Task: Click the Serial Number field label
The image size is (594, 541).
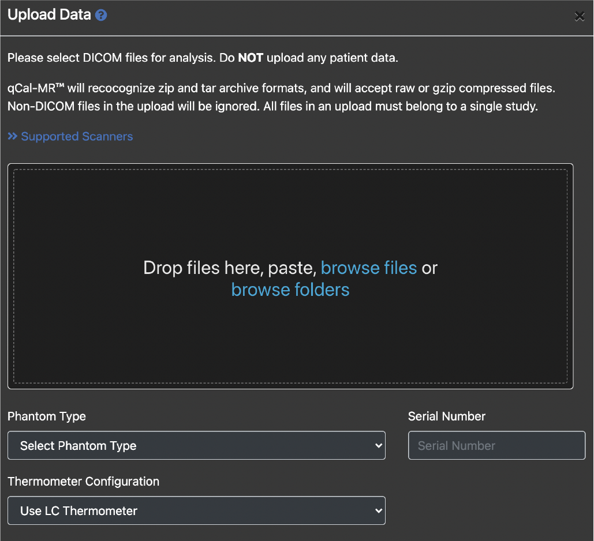Action: pos(446,416)
